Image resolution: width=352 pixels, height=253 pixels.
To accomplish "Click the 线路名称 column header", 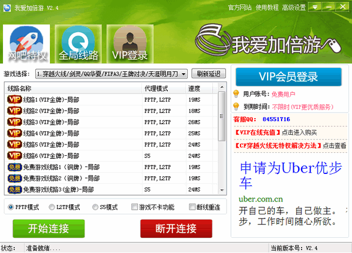I will coord(73,88).
